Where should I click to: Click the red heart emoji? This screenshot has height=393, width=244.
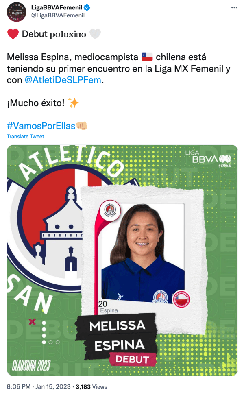pos(13,34)
